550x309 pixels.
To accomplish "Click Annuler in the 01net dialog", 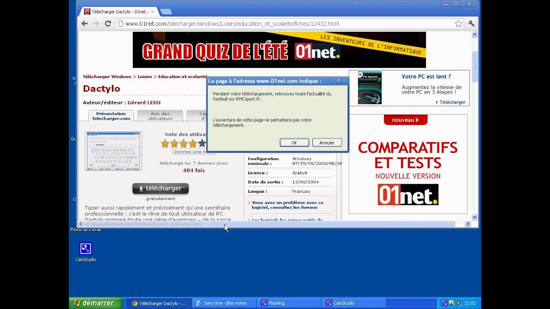I will (x=327, y=143).
